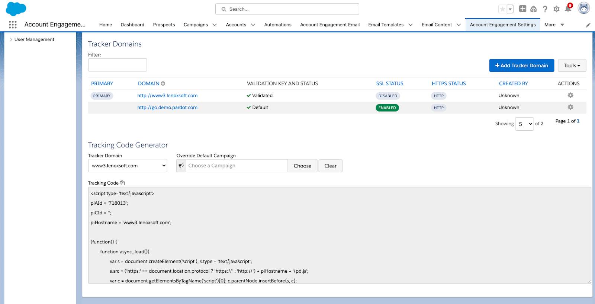Screen dimensions: 595x304
Task: Click the favorites star icon
Action: point(502,9)
